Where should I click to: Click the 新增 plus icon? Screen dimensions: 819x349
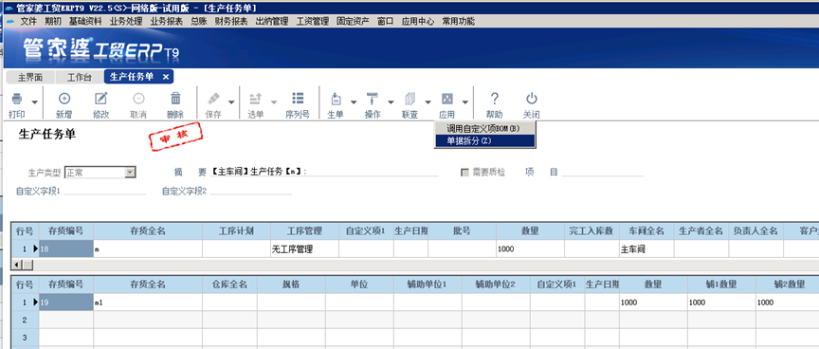click(x=64, y=99)
